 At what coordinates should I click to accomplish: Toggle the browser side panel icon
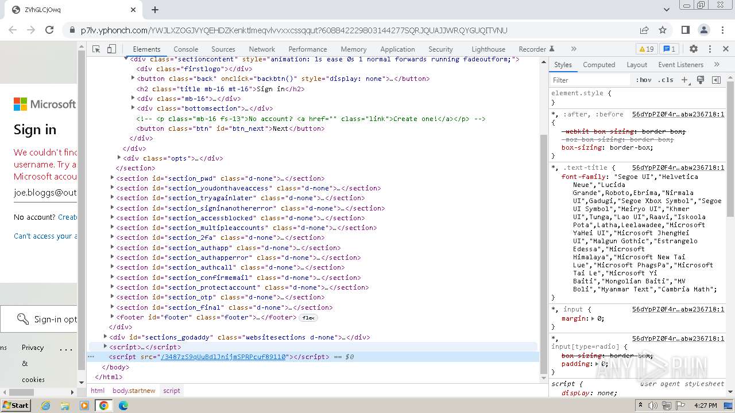685,30
